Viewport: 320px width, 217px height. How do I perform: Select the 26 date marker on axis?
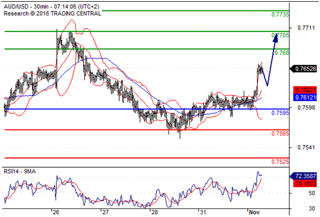click(56, 212)
